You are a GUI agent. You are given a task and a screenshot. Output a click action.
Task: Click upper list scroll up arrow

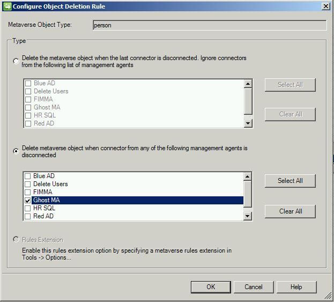coord(248,84)
